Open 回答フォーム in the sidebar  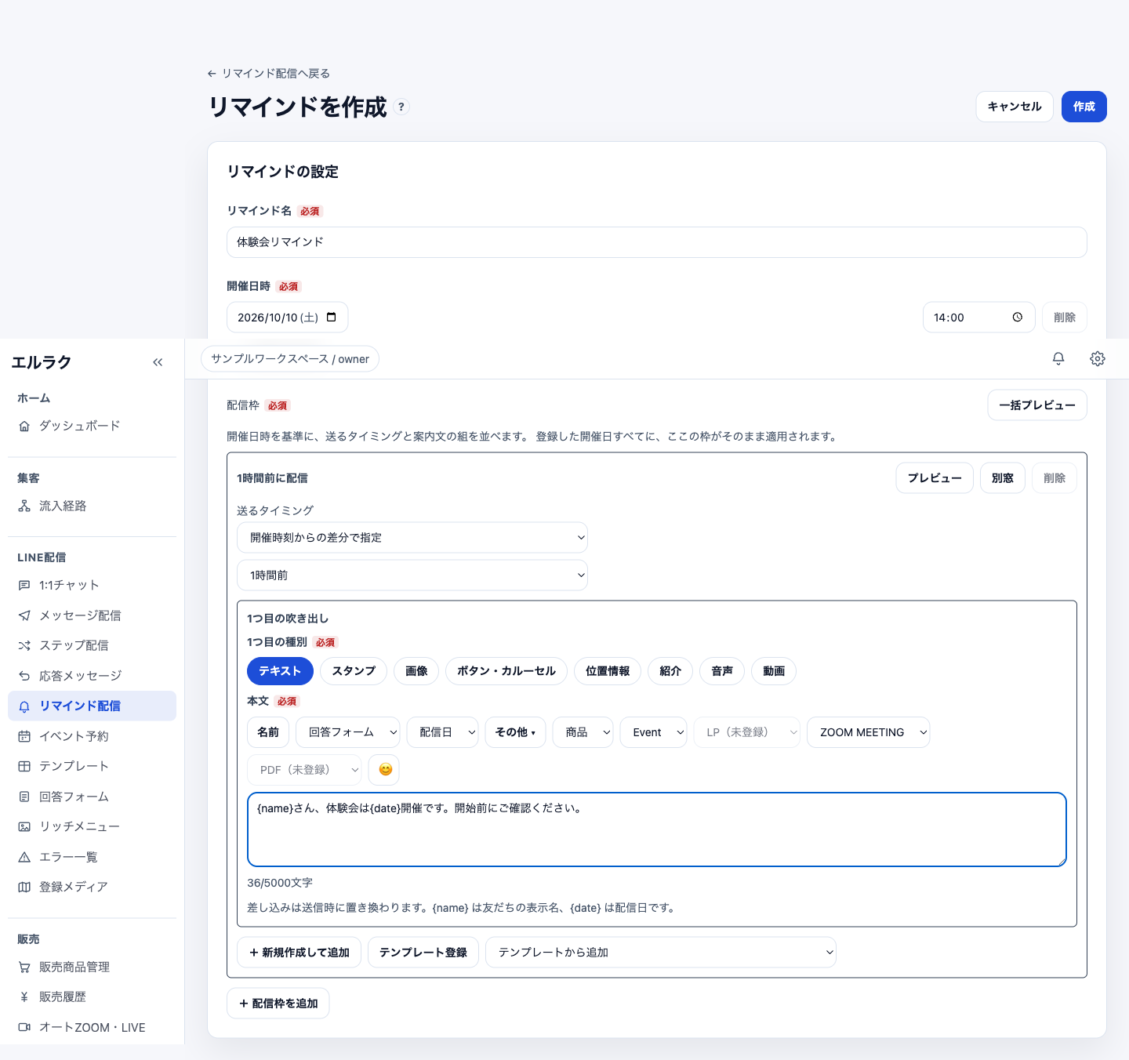[x=92, y=797]
